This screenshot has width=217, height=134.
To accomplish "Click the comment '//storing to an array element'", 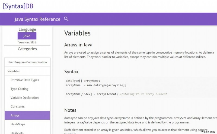I will pyautogui.click(x=143, y=94).
